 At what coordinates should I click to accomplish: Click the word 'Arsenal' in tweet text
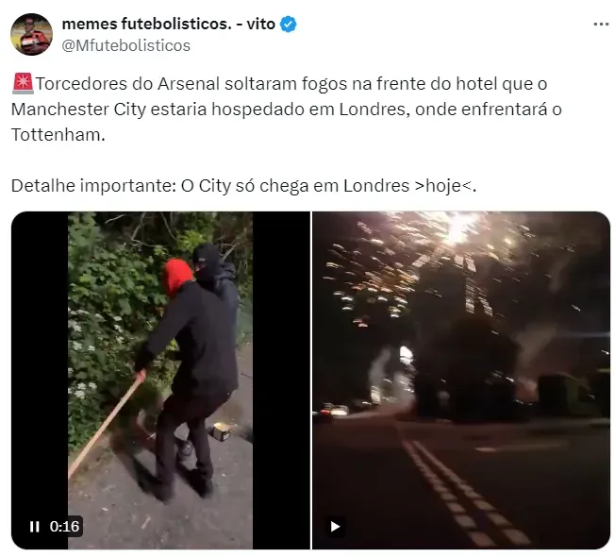[x=189, y=84]
